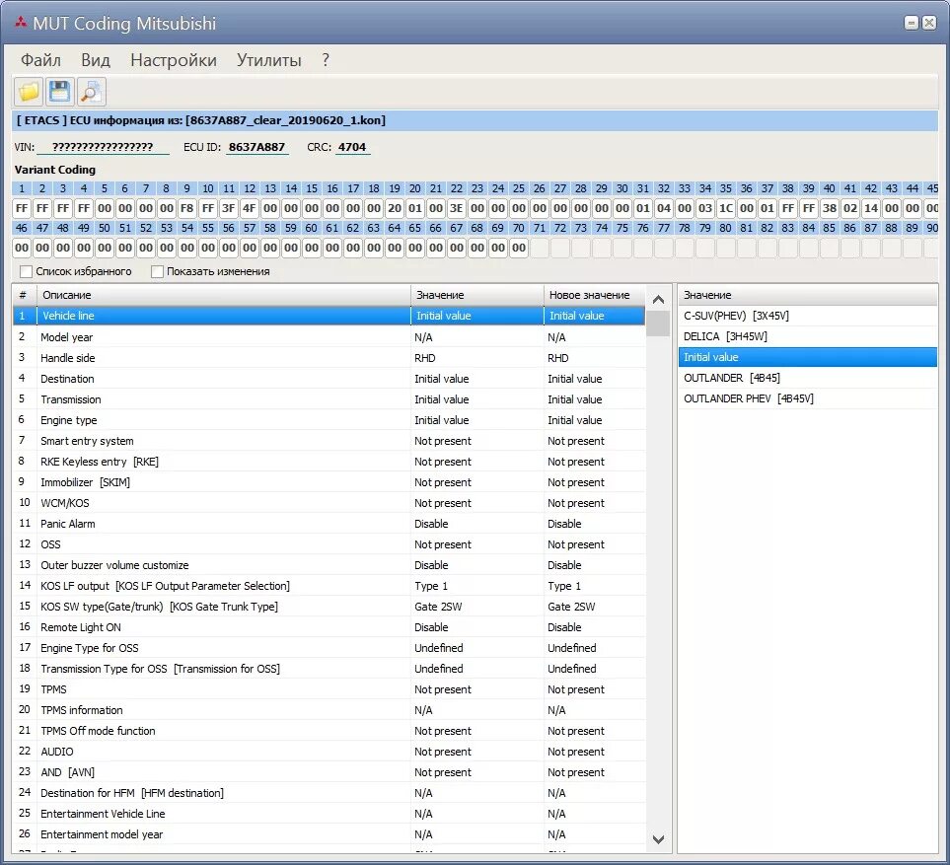Select OUTLANDER PHEV [4B45V] value
The height and width of the screenshot is (865, 950).
pyautogui.click(x=808, y=398)
